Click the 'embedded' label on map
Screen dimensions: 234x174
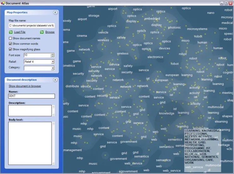point(152,19)
